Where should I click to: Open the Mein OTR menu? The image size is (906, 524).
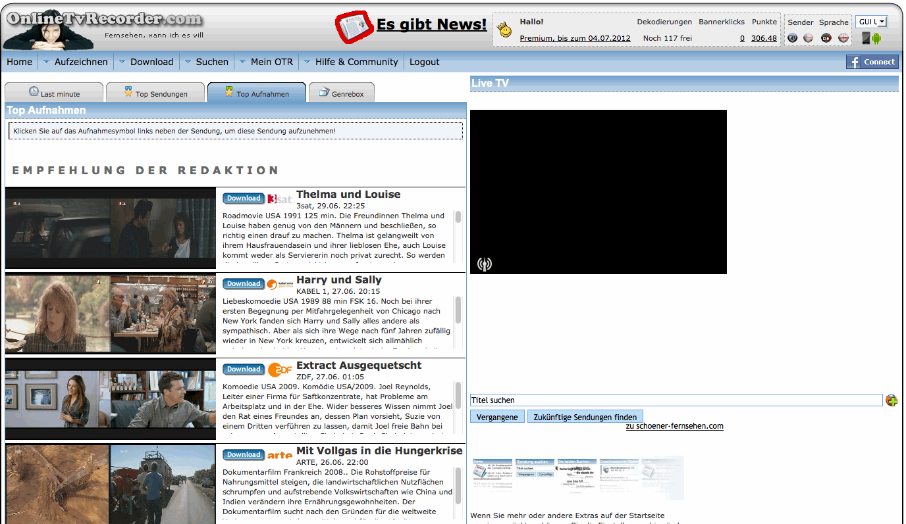point(271,62)
